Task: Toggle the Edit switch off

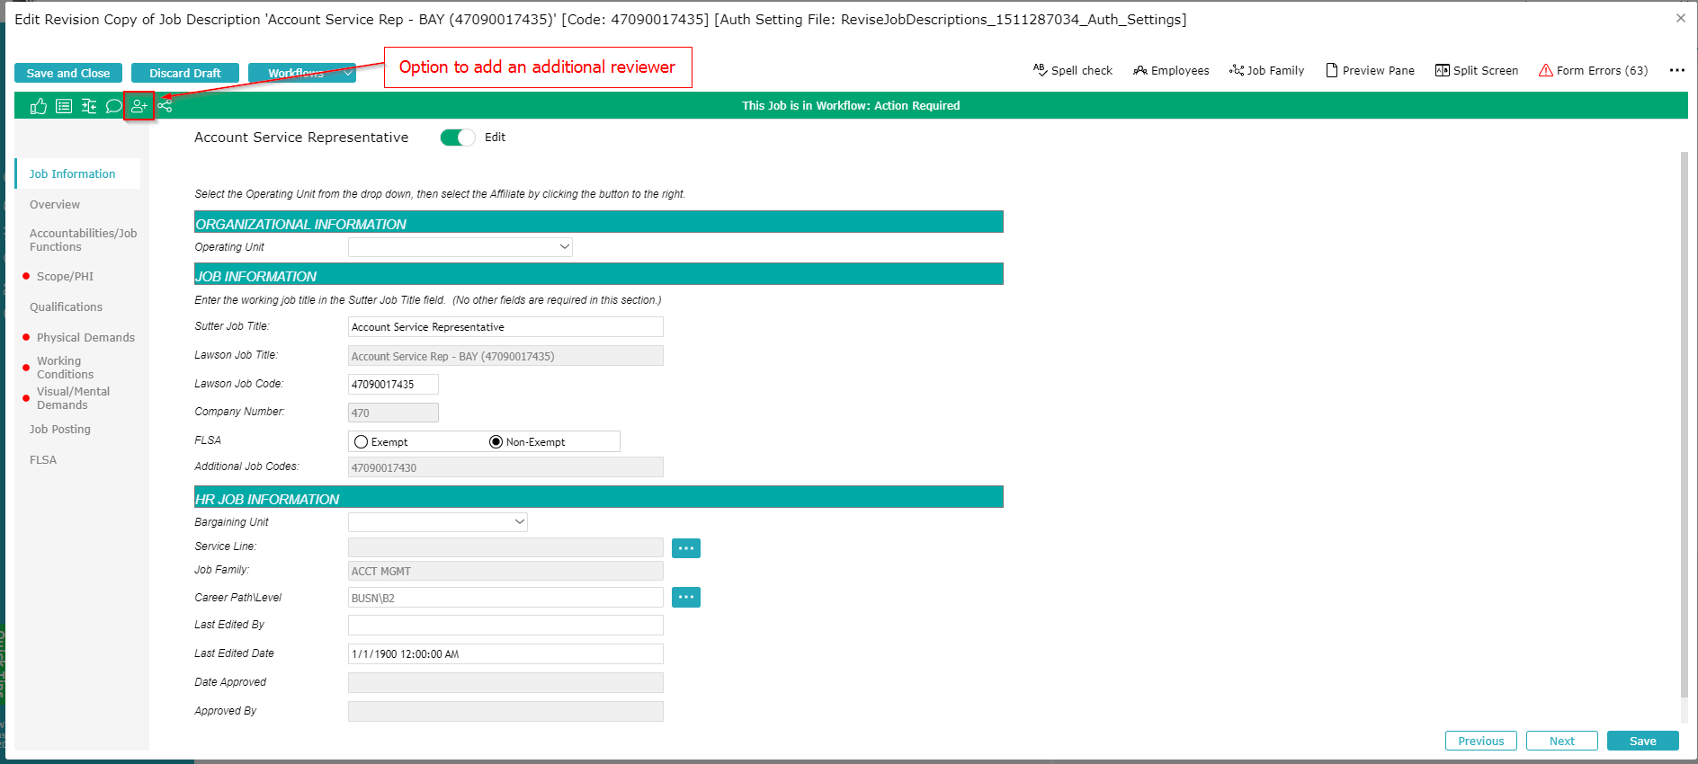Action: [457, 138]
